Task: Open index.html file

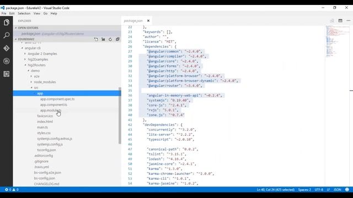Action: pyautogui.click(x=45, y=122)
